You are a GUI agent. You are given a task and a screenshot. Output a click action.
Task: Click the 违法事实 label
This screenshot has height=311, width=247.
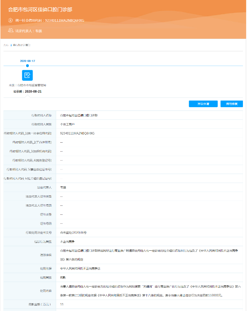click(46, 255)
